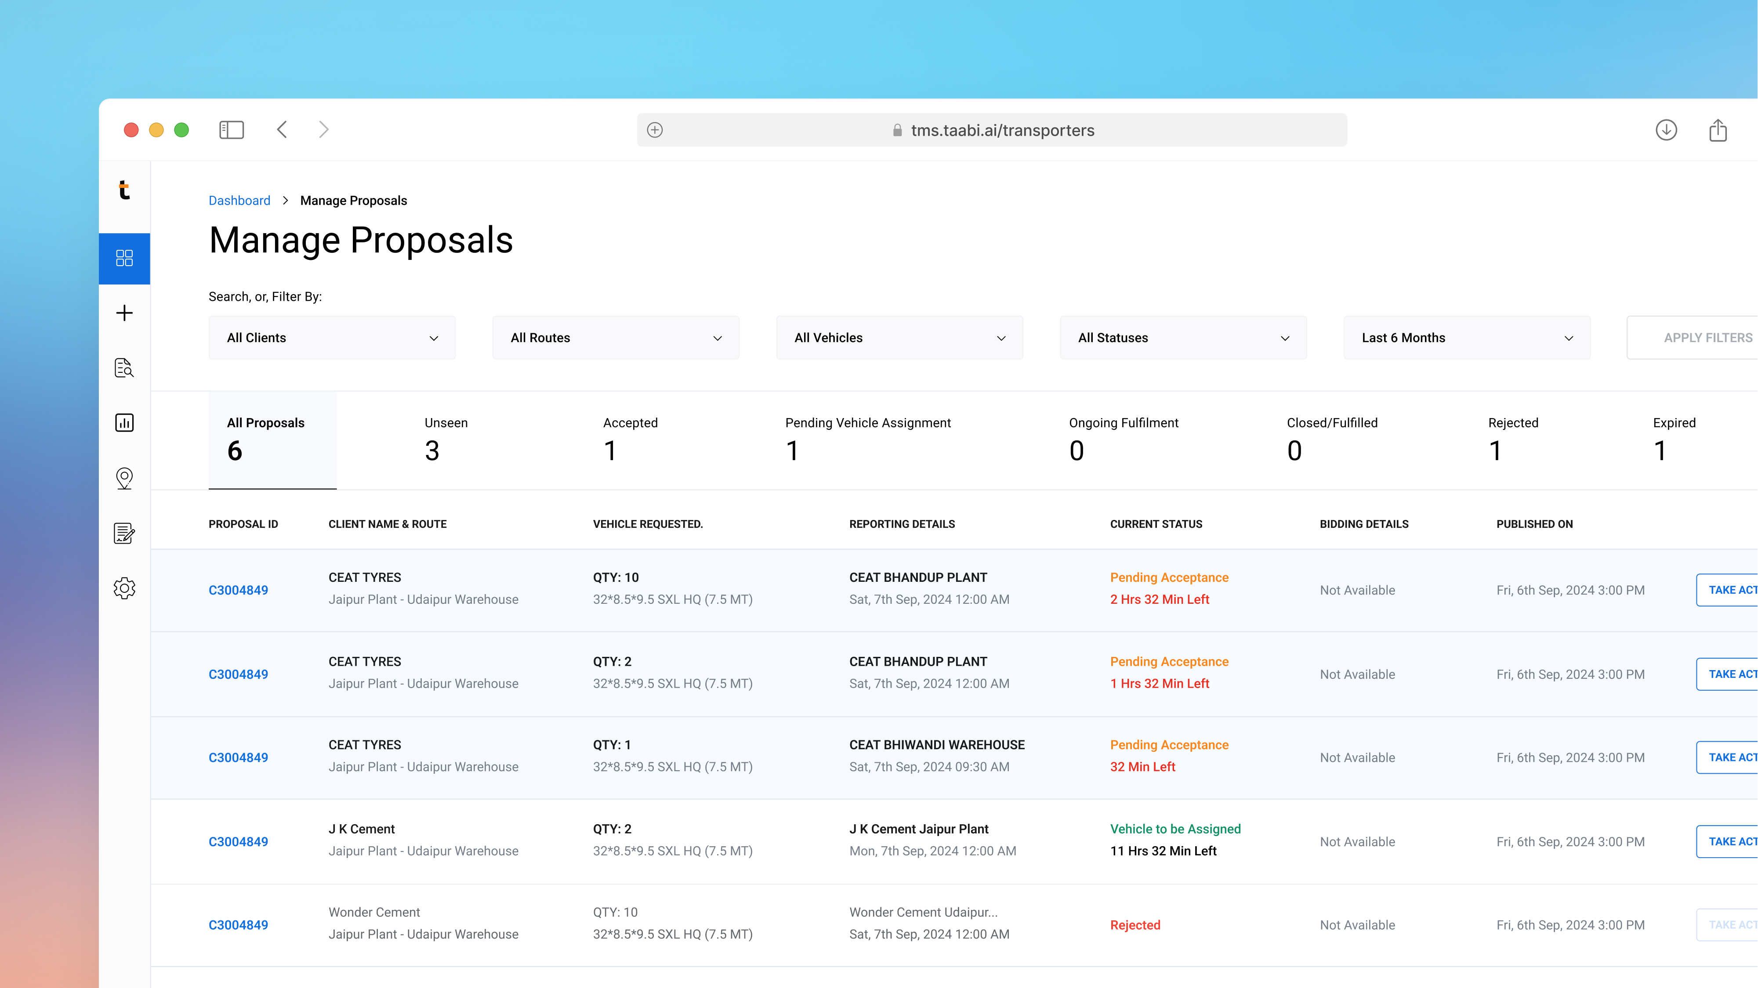
Task: Click the browser downloads icon
Action: point(1666,130)
